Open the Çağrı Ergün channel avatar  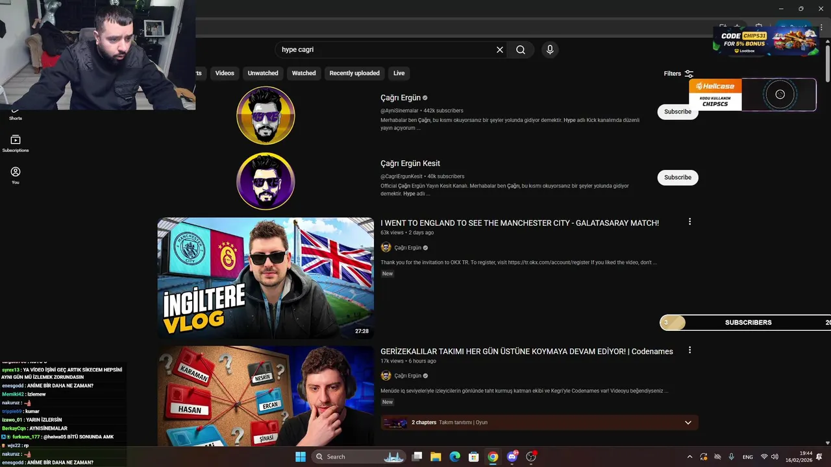tap(266, 115)
